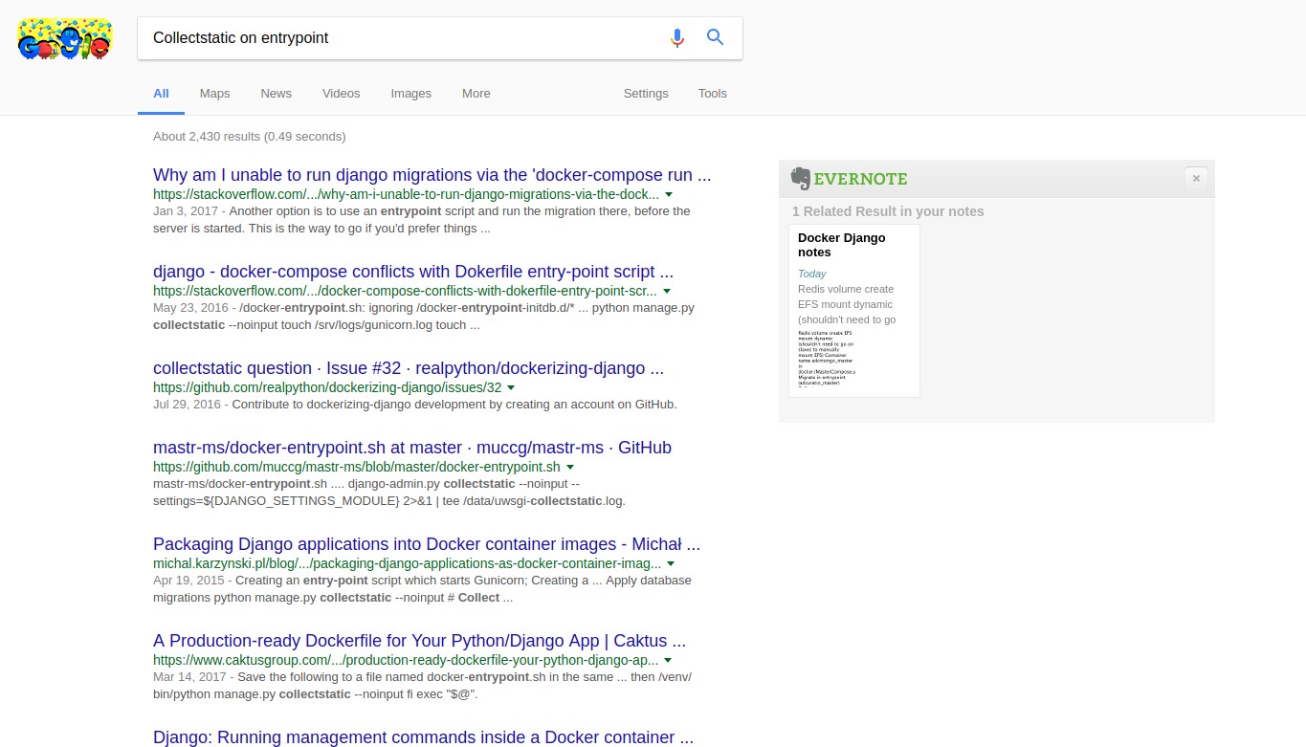Click the blue search magnifier icon
1306x747 pixels.
pyautogui.click(x=715, y=38)
